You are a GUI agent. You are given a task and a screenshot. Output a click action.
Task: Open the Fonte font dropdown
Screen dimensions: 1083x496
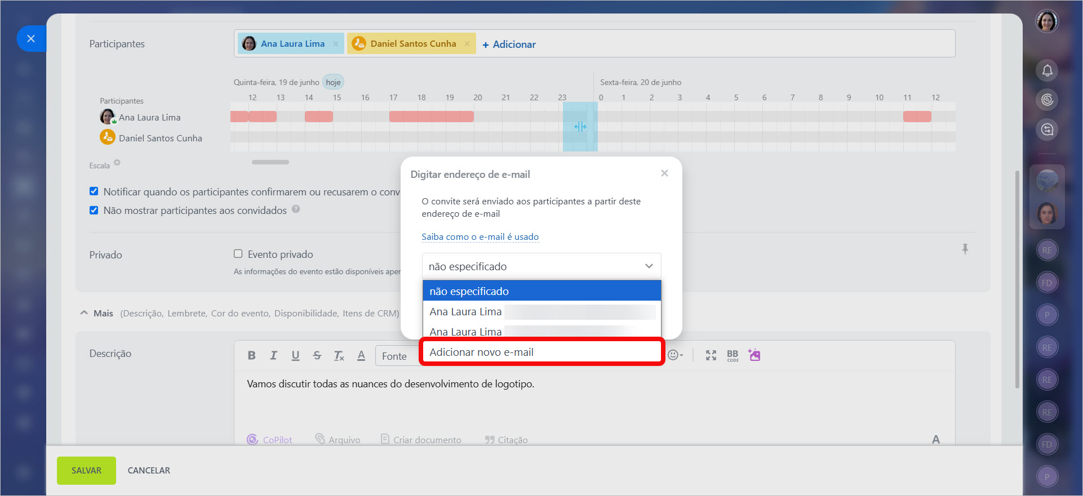(397, 356)
